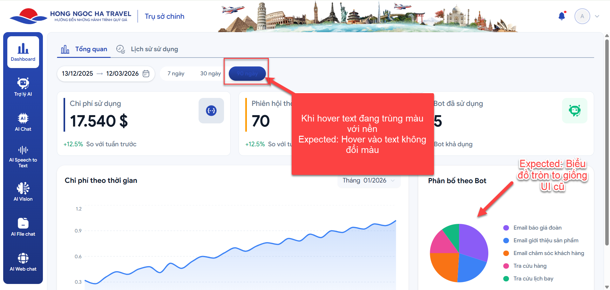Switch to the Tổng quan tab
The width and height of the screenshot is (610, 290).
84,49
